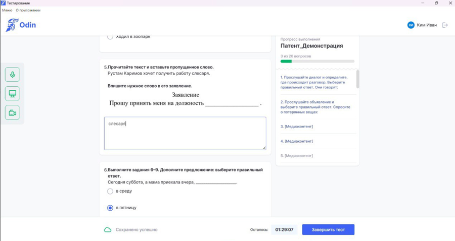This screenshot has width=455, height=241.
Task: Click the КИ user avatar circle
Action: 411,25
